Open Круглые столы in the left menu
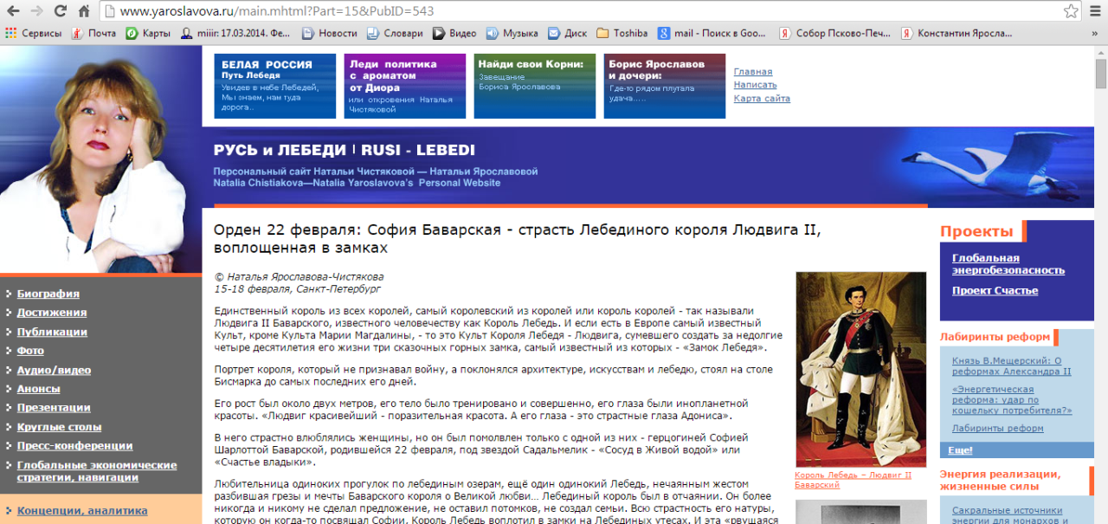The width and height of the screenshot is (1108, 524). pos(59,427)
